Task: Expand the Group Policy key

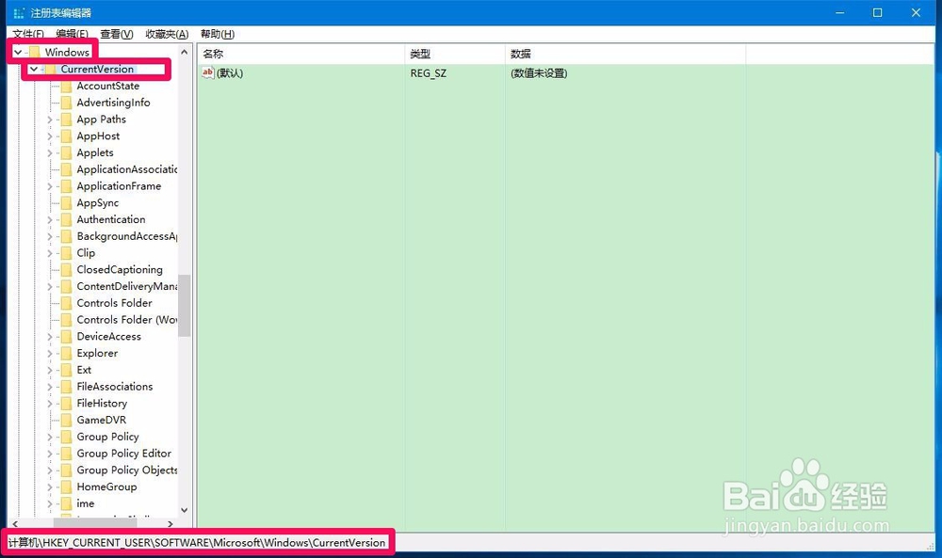Action: [x=50, y=438]
